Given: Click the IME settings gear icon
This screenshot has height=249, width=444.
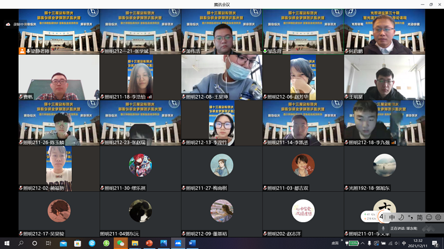Looking at the screenshot, I should pyautogui.click(x=438, y=217).
